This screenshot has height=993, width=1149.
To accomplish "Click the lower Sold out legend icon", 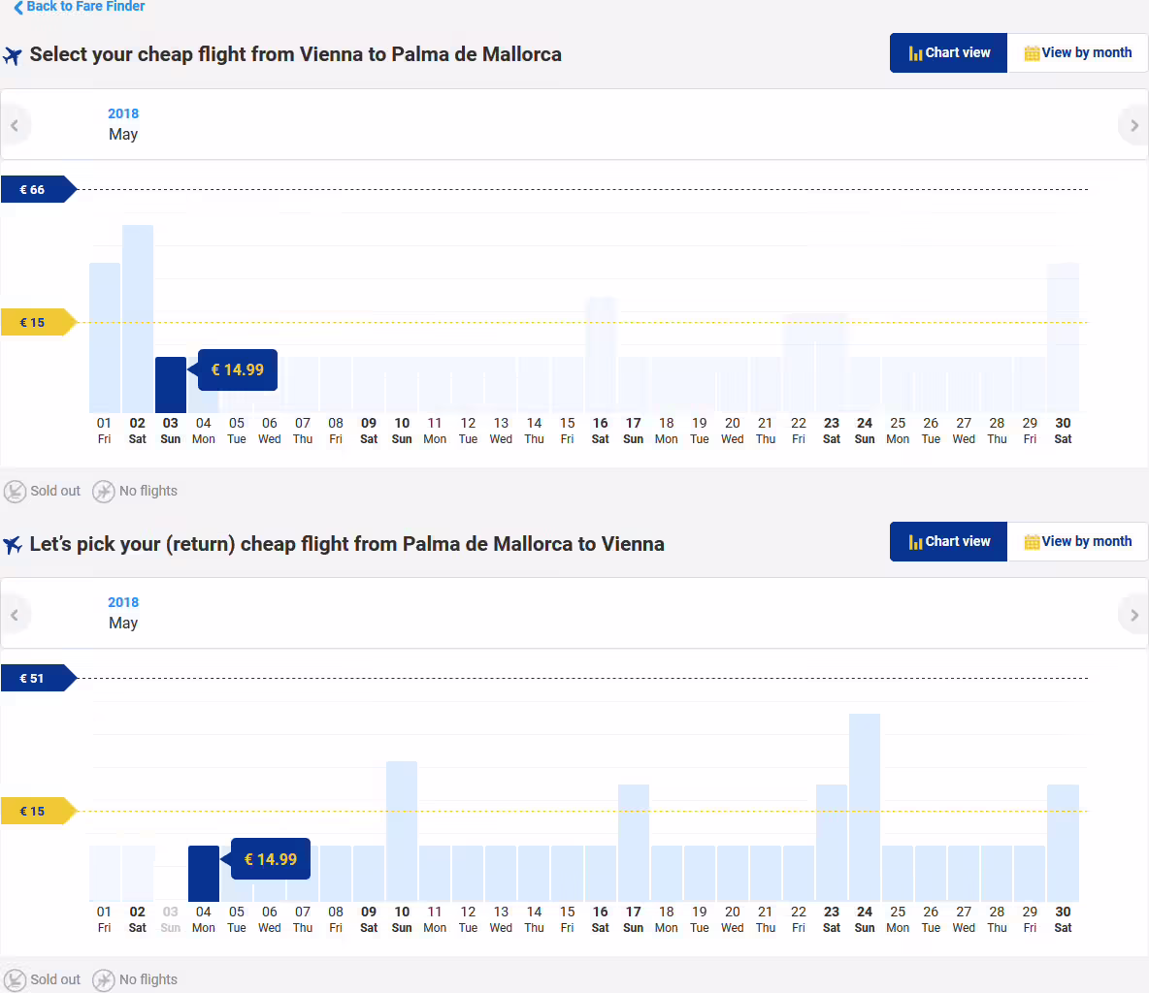I will 15,979.
